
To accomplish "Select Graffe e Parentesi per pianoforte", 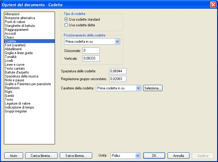I will click(x=29, y=84).
